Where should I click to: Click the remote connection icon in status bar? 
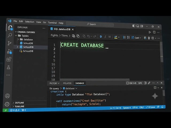(x=6, y=110)
